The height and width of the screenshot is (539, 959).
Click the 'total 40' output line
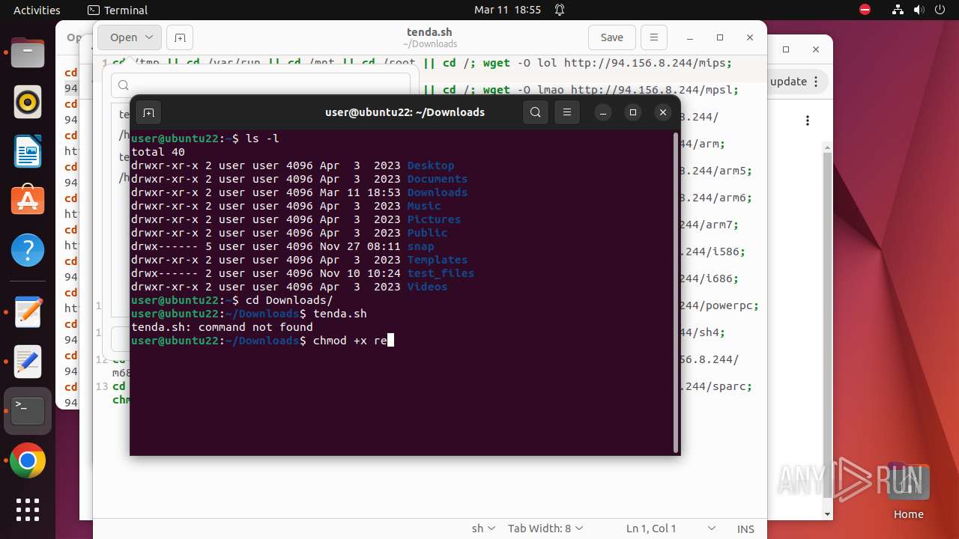click(x=157, y=152)
